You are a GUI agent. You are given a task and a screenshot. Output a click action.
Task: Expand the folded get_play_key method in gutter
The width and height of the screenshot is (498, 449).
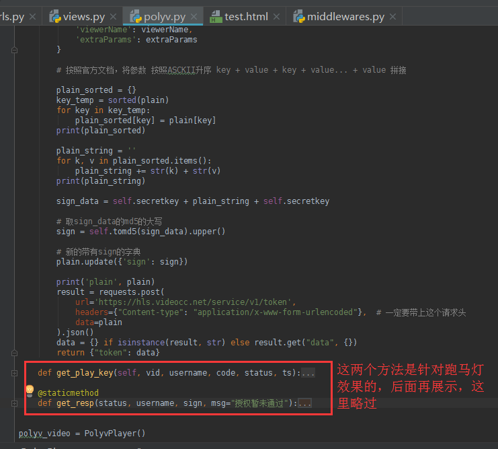tap(14, 373)
